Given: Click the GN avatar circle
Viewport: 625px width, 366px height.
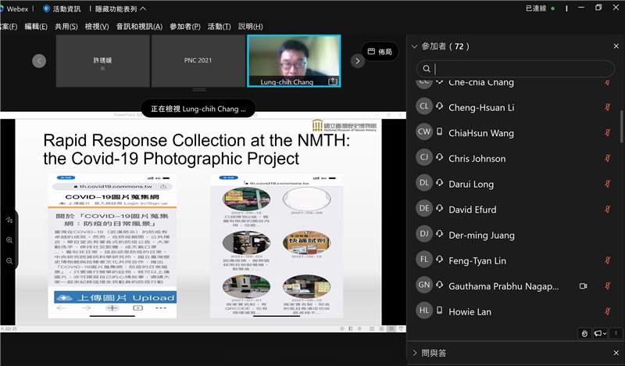Looking at the screenshot, I should 424,285.
